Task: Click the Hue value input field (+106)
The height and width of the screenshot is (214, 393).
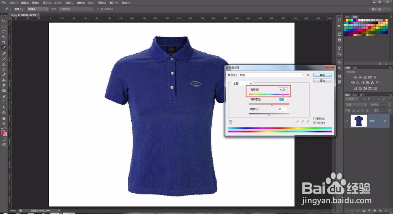Action: coord(283,89)
